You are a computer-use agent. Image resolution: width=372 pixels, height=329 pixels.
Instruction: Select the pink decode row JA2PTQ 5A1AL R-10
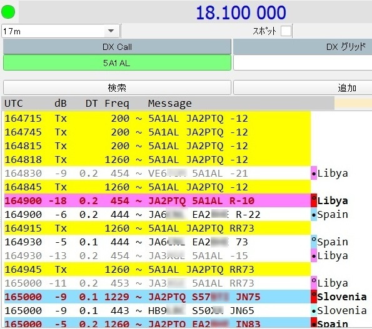click(x=158, y=200)
